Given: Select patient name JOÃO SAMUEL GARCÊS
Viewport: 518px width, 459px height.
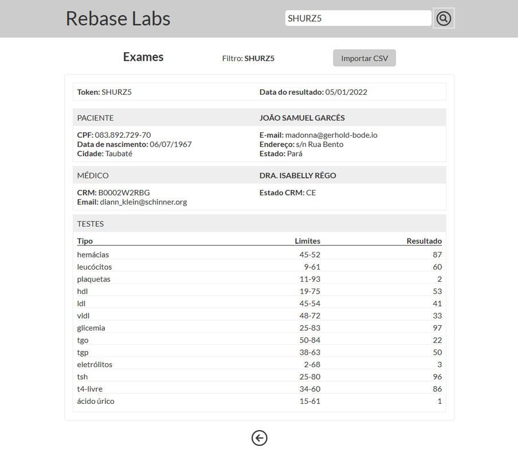Looking at the screenshot, I should pyautogui.click(x=302, y=118).
